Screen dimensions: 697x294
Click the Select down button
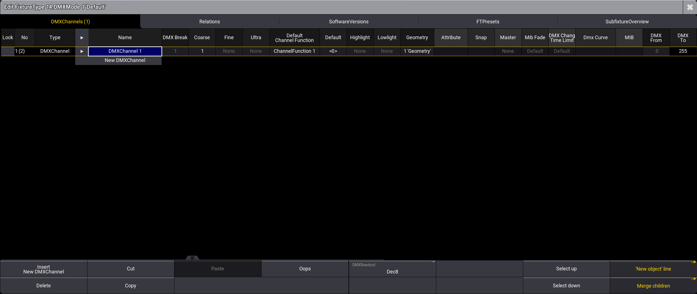point(566,286)
